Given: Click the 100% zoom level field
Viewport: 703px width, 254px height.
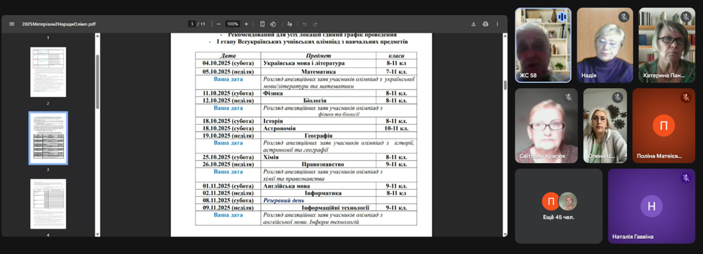Looking at the screenshot, I should (x=232, y=24).
